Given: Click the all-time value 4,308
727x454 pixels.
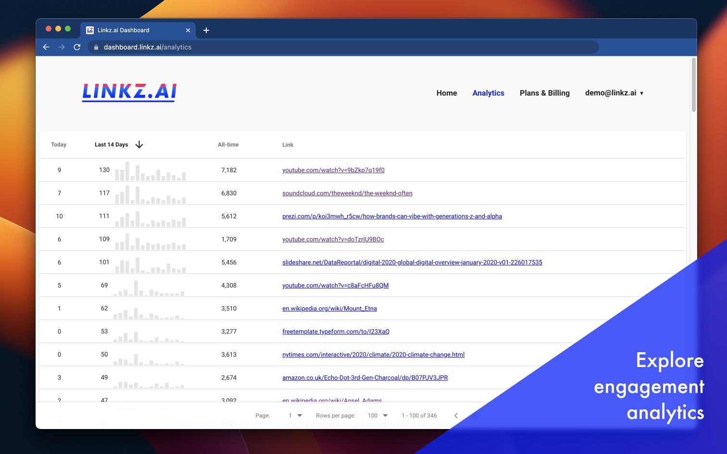Looking at the screenshot, I should pos(229,285).
